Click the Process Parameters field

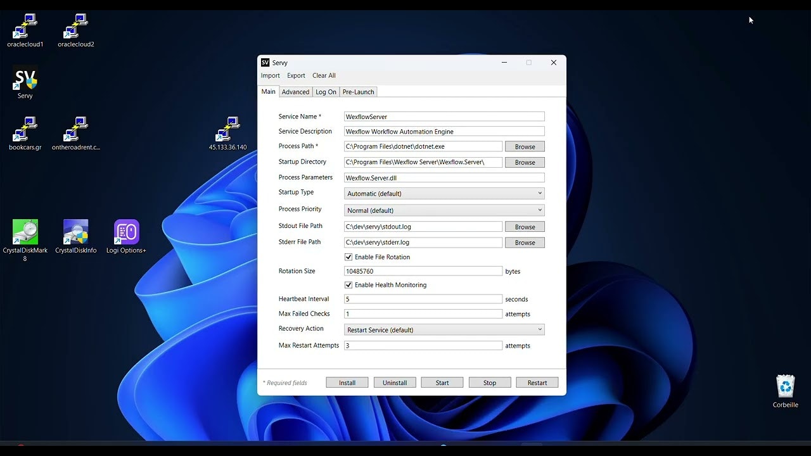[x=444, y=178]
